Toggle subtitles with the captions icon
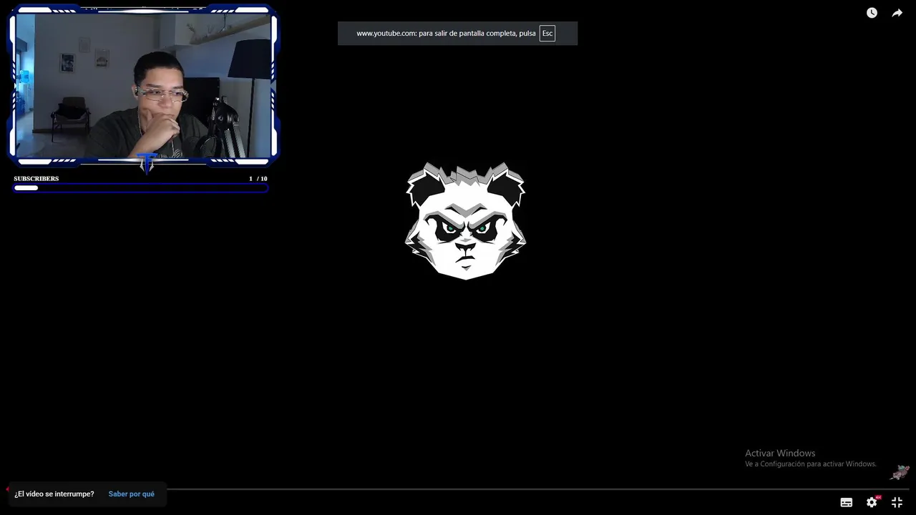Image resolution: width=916 pixels, height=515 pixels. [x=847, y=502]
